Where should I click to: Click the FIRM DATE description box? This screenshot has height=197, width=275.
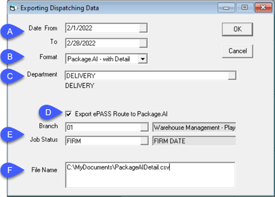[x=194, y=141]
